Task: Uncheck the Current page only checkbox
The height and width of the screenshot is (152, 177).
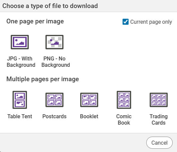Action: [x=126, y=22]
